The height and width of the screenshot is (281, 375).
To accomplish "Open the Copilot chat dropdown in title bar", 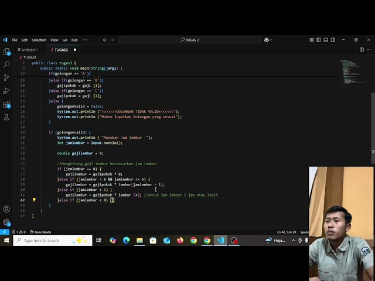I will (x=268, y=40).
